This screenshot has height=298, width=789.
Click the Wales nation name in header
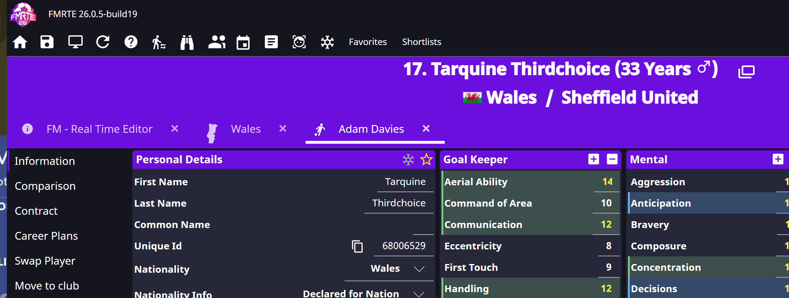(512, 97)
